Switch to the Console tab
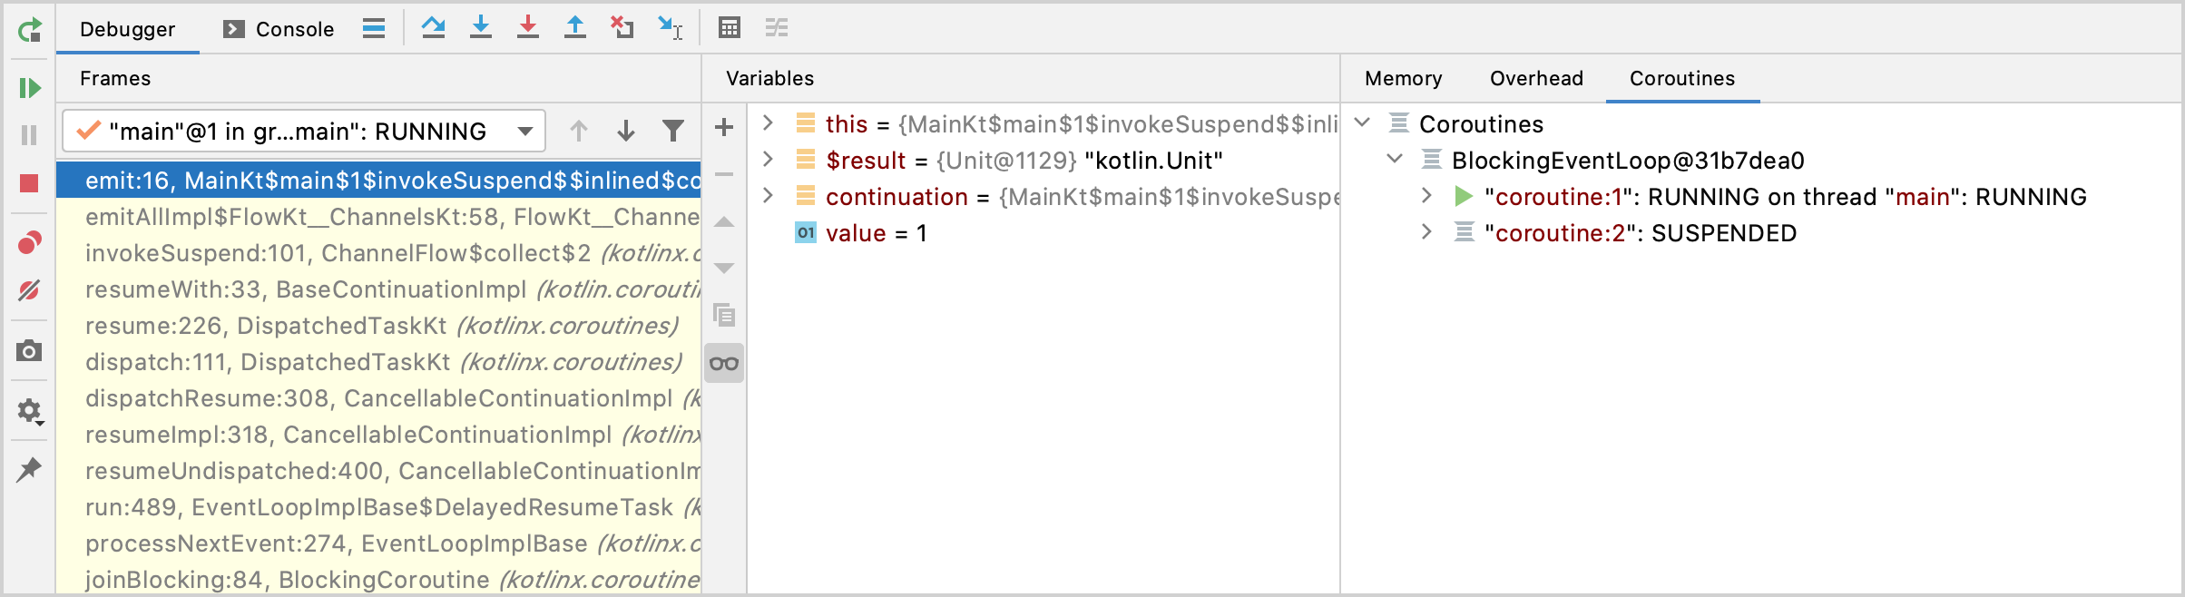 [279, 29]
